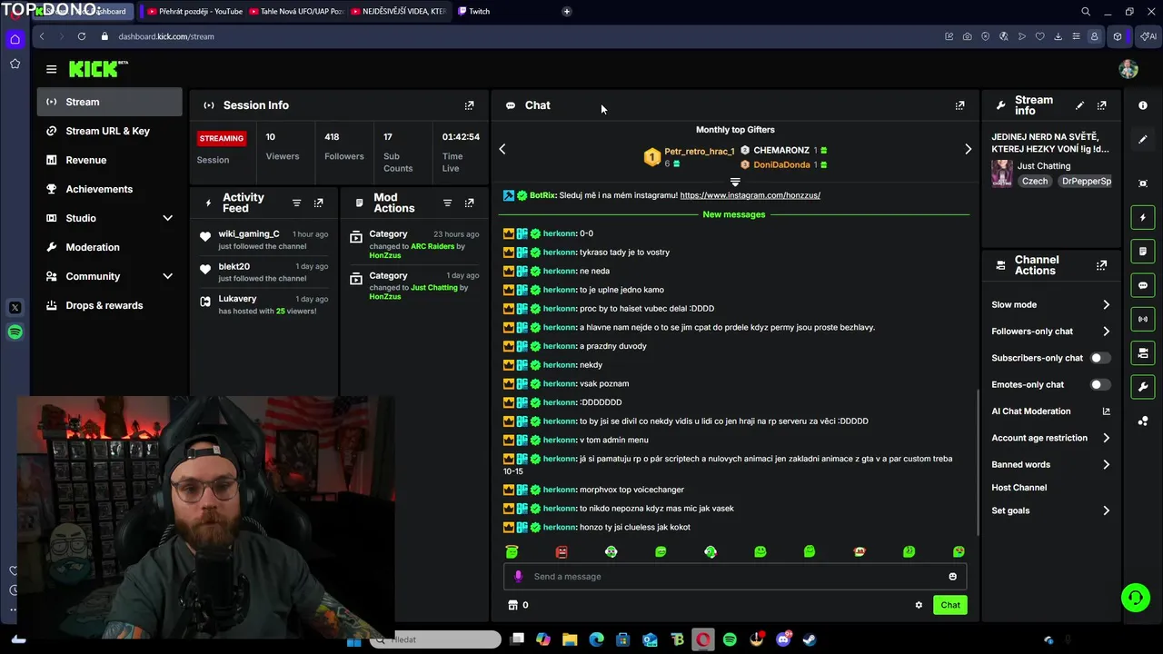
Task: Toggle Emotes-only chat
Action: (x=1100, y=384)
